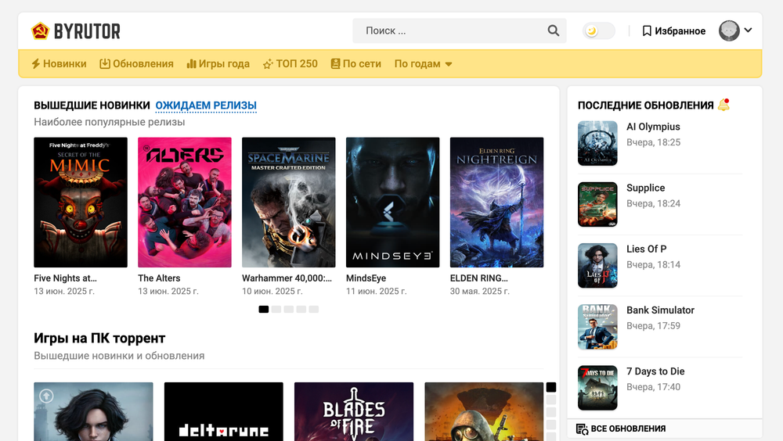
Task: Open the Space Marine Master Crafted cover
Action: tap(289, 203)
